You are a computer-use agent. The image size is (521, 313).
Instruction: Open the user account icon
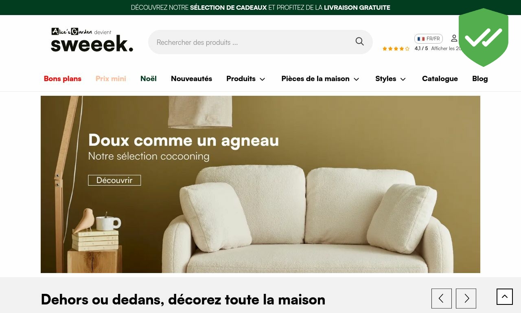coord(454,38)
